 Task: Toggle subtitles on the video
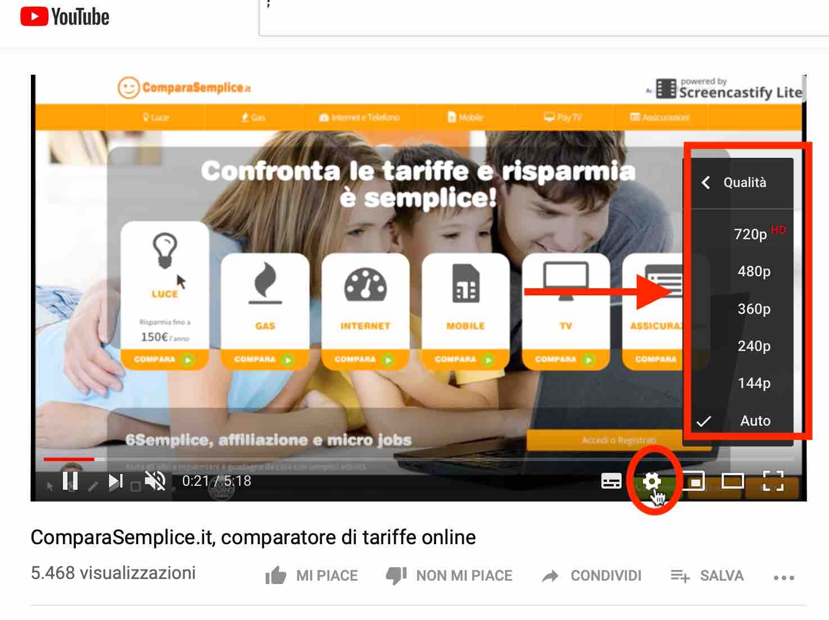pos(611,481)
